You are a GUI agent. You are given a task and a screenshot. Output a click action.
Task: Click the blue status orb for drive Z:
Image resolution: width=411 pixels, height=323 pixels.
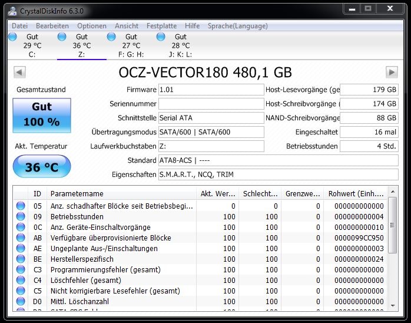[x=62, y=37]
